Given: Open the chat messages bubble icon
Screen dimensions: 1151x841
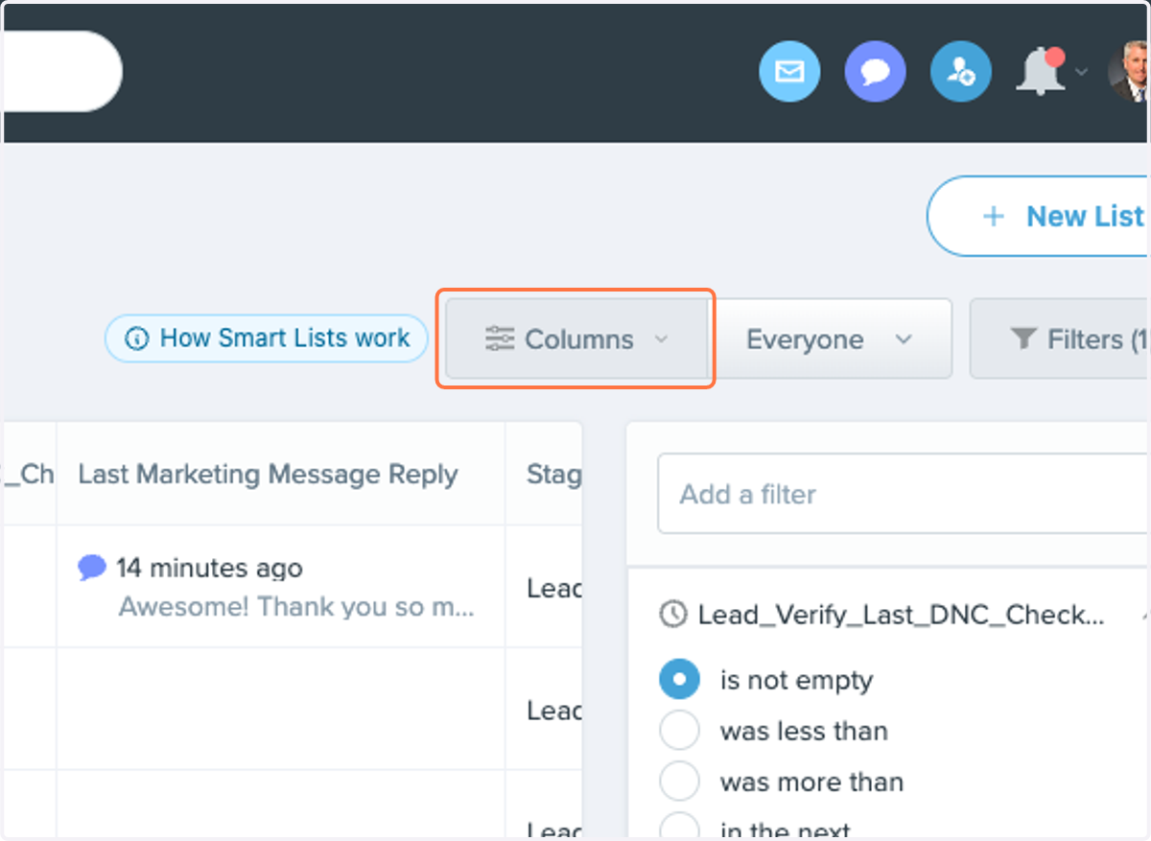Looking at the screenshot, I should coord(875,71).
